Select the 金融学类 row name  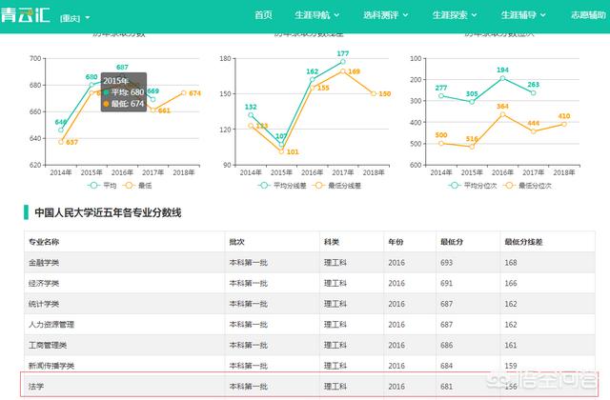click(44, 263)
